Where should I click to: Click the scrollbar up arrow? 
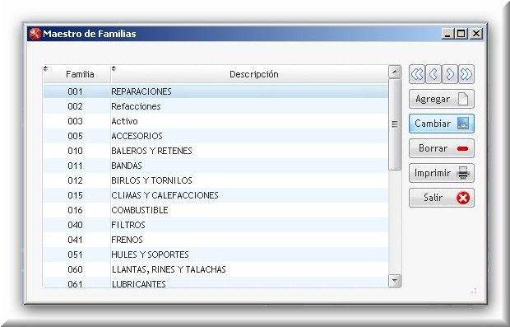[395, 72]
